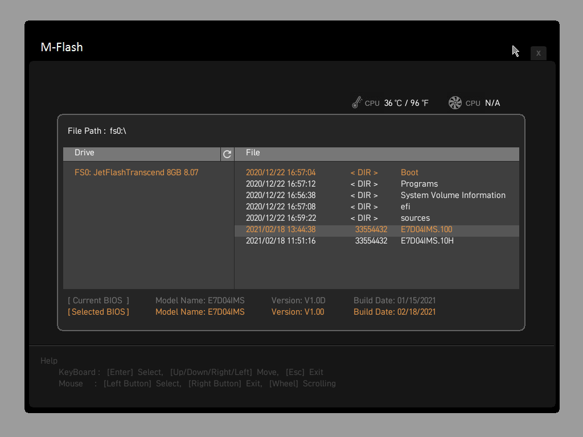Select the E7D04IMS.100 BIOS file
This screenshot has width=583, height=437.
426,230
